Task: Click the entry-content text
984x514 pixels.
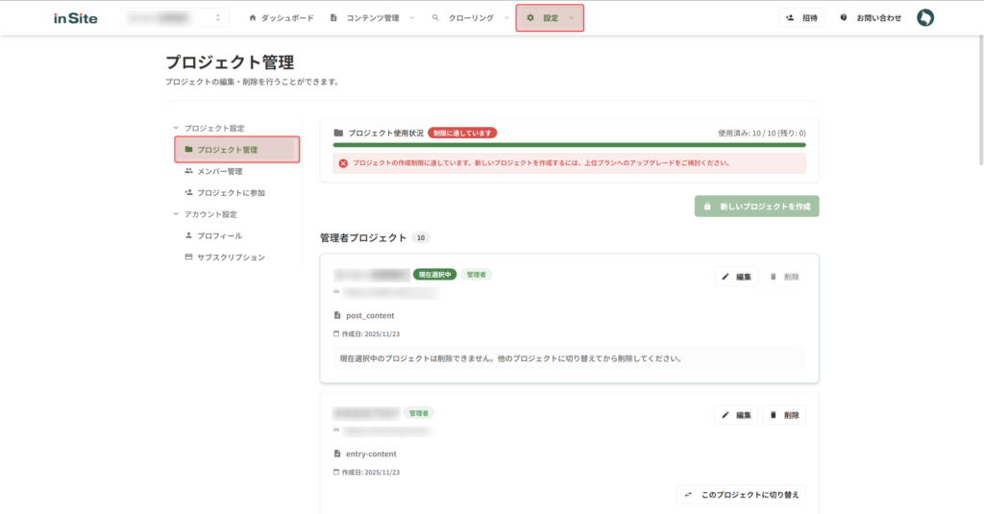Action: [371, 453]
